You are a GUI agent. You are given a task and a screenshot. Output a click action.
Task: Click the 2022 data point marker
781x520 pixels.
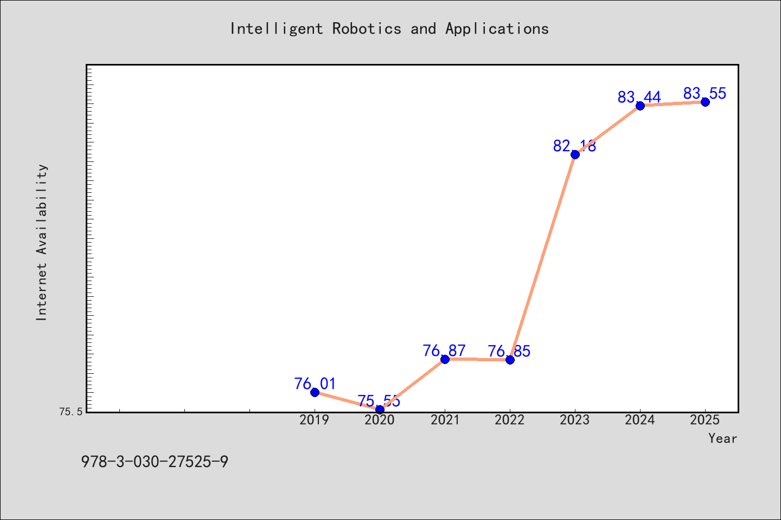[x=510, y=360]
